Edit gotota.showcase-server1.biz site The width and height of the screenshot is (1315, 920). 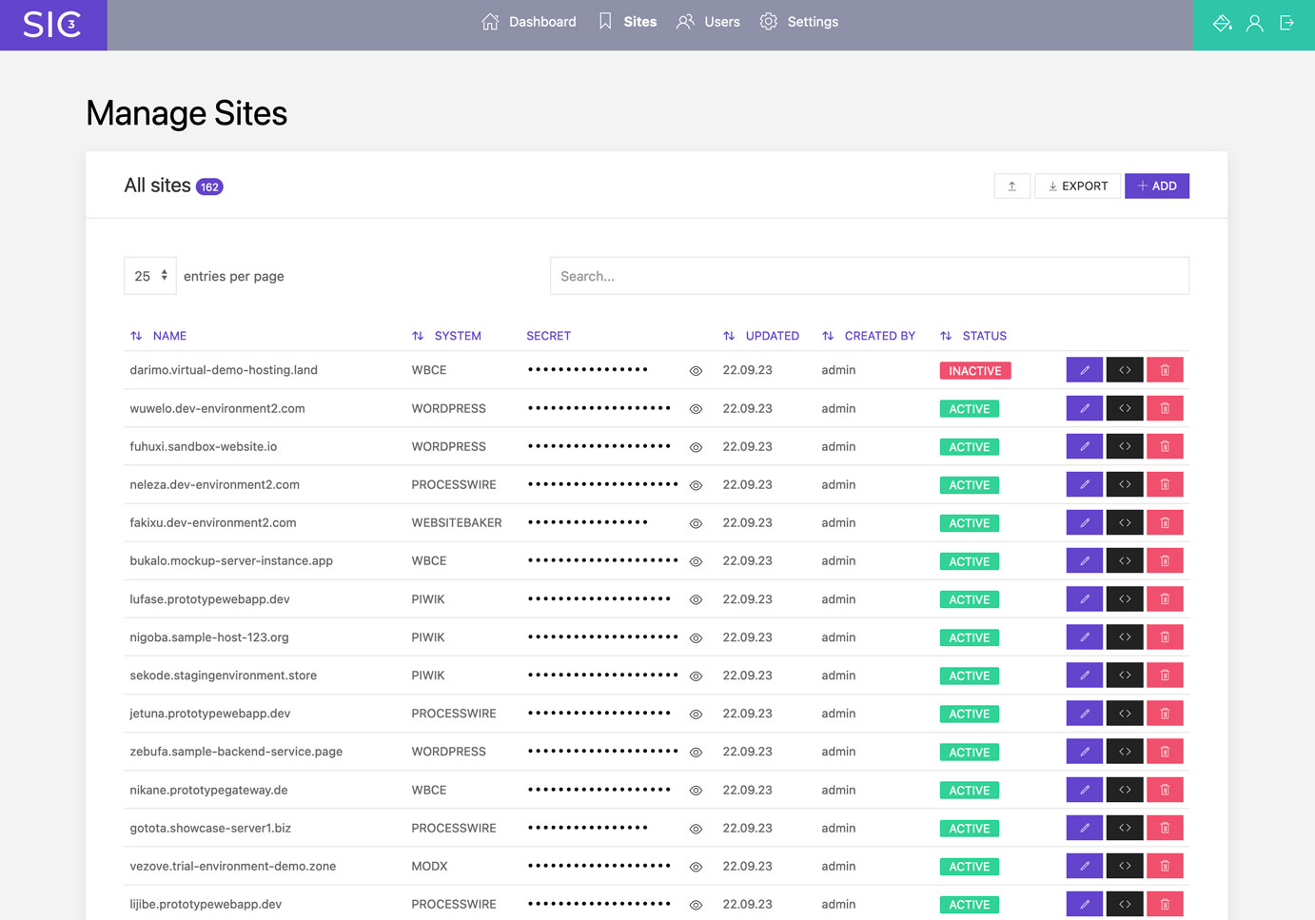(1085, 828)
